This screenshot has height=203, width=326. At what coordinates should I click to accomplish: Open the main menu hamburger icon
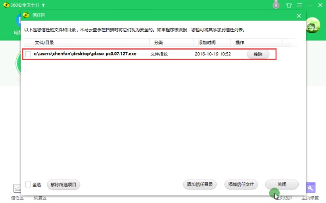click(299, 5)
